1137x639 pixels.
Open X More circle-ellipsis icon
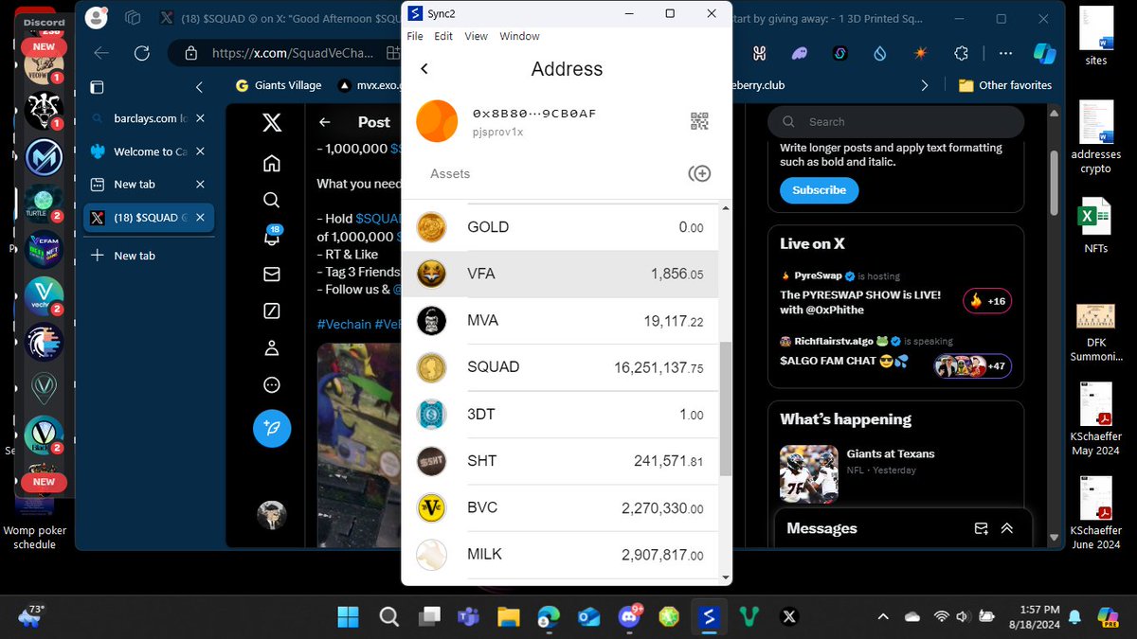pyautogui.click(x=272, y=385)
